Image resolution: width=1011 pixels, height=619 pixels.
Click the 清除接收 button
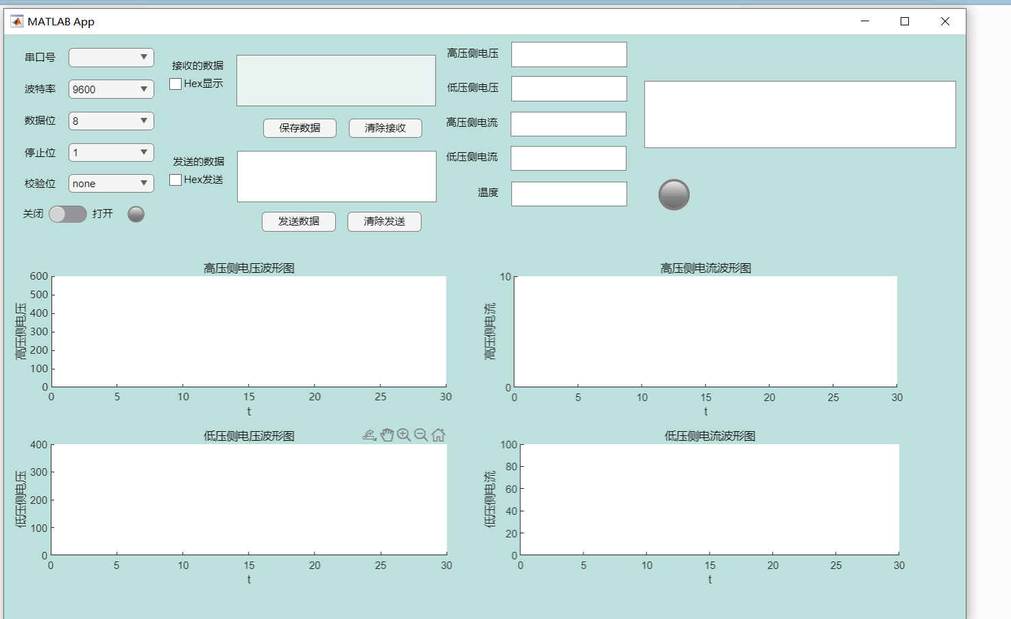click(385, 128)
